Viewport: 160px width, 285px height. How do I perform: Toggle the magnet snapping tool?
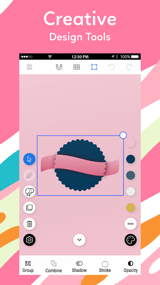point(59,67)
